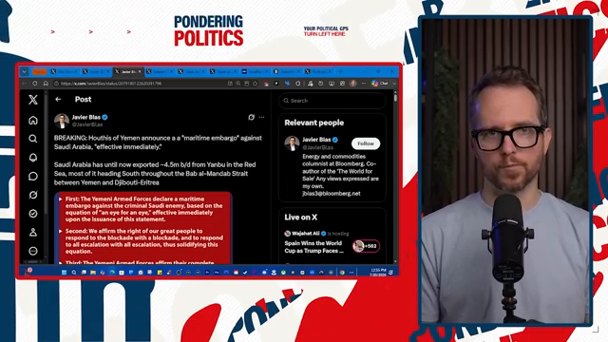This screenshot has height=342, width=608.
Task: Close the Javier Blas tab
Action: 140,72
